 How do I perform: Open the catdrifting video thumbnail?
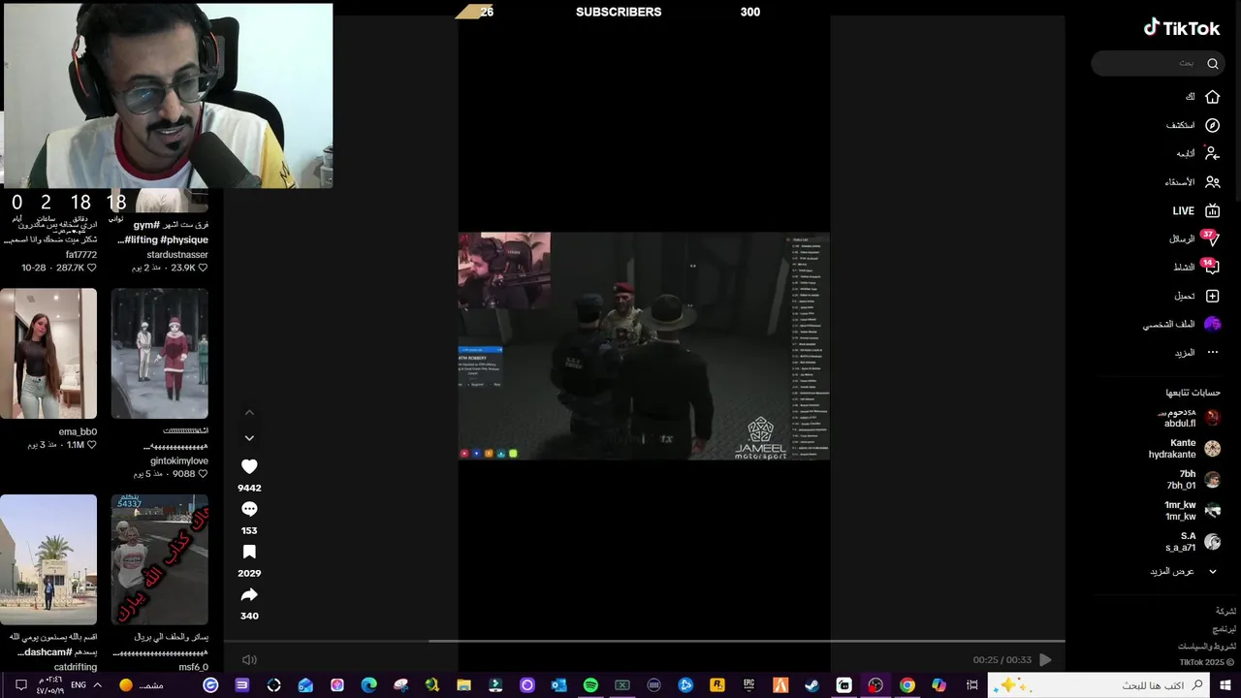coord(48,559)
